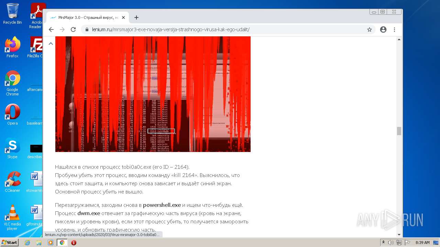Go back to previous page in Chrome

[x=51, y=30]
